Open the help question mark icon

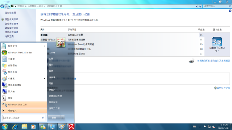[x=230, y=11]
